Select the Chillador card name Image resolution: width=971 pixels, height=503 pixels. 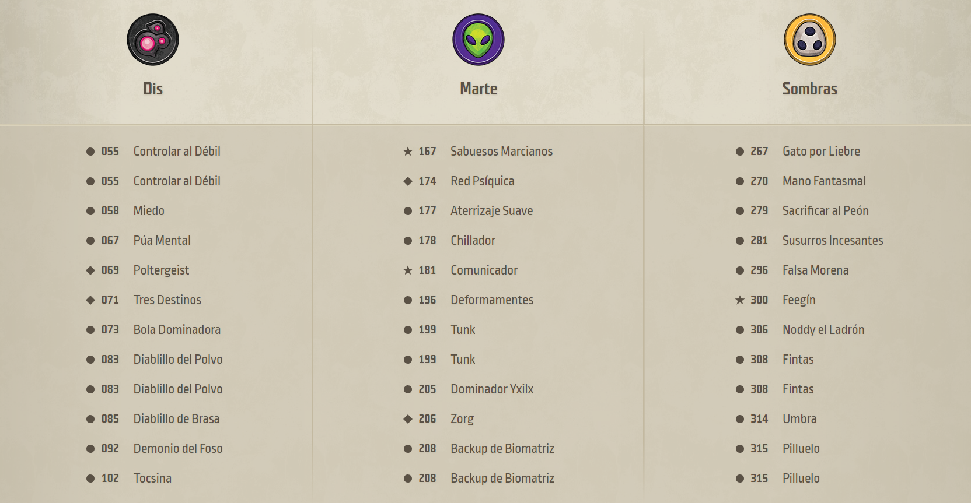[x=473, y=240]
